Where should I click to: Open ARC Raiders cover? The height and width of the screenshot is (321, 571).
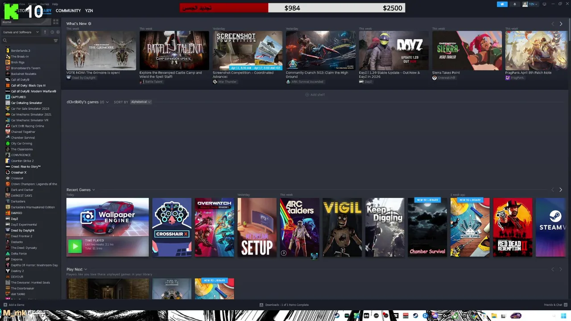pos(300,227)
